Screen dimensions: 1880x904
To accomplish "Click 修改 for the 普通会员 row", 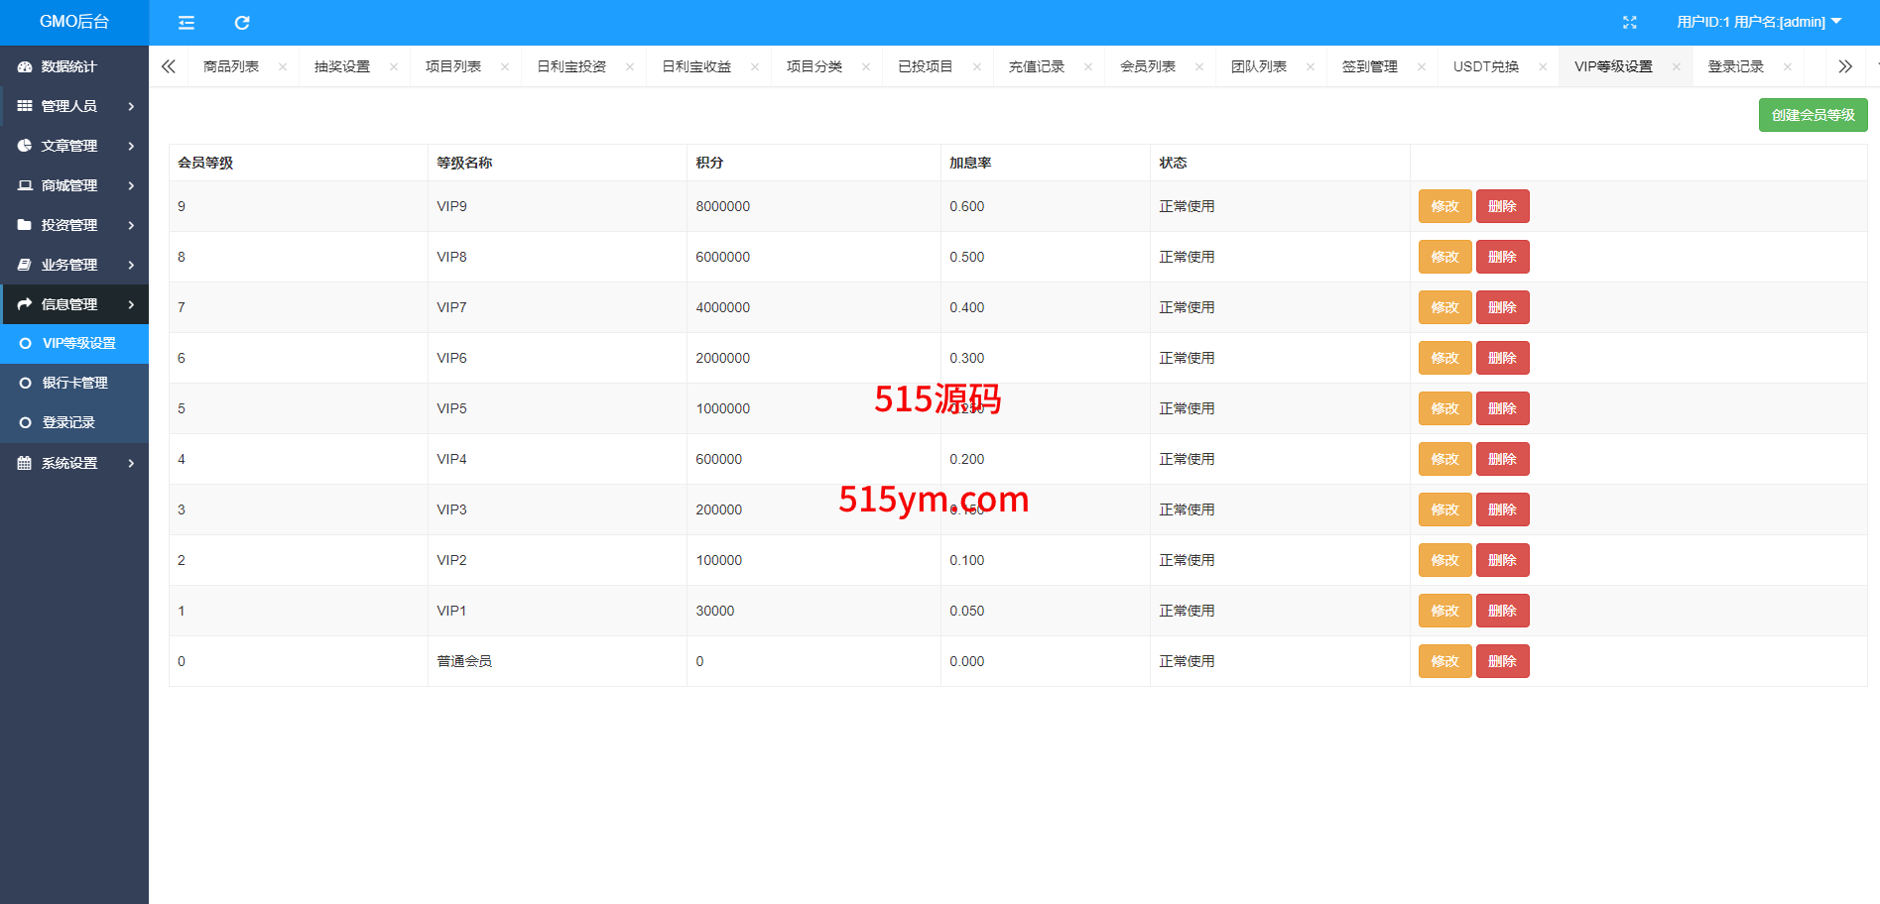I will click(1444, 661).
